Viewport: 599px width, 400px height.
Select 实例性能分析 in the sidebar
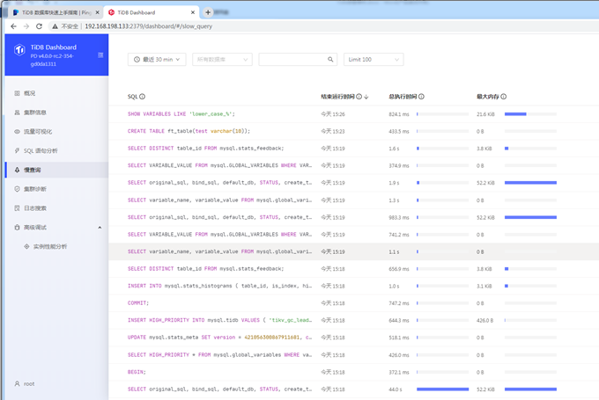pyautogui.click(x=49, y=247)
